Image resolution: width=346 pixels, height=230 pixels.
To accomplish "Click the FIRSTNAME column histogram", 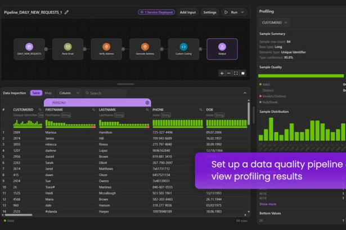I will pyautogui.click(x=70, y=123).
